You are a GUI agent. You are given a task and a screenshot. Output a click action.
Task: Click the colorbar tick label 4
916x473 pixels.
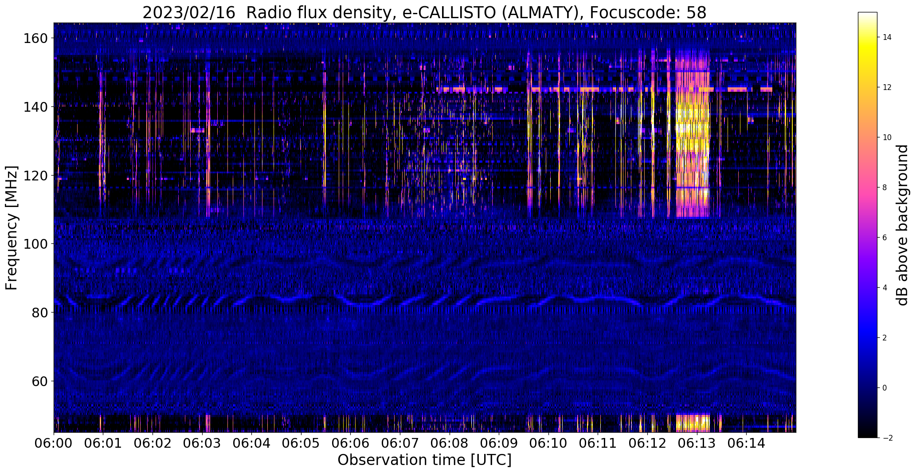(x=885, y=288)
